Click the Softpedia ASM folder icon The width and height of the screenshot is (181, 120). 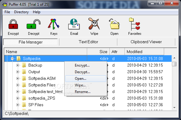coord(24,78)
